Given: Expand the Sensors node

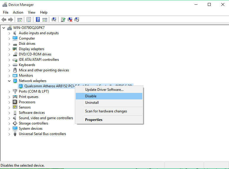Looking at the screenshot, I should coord(9,107).
